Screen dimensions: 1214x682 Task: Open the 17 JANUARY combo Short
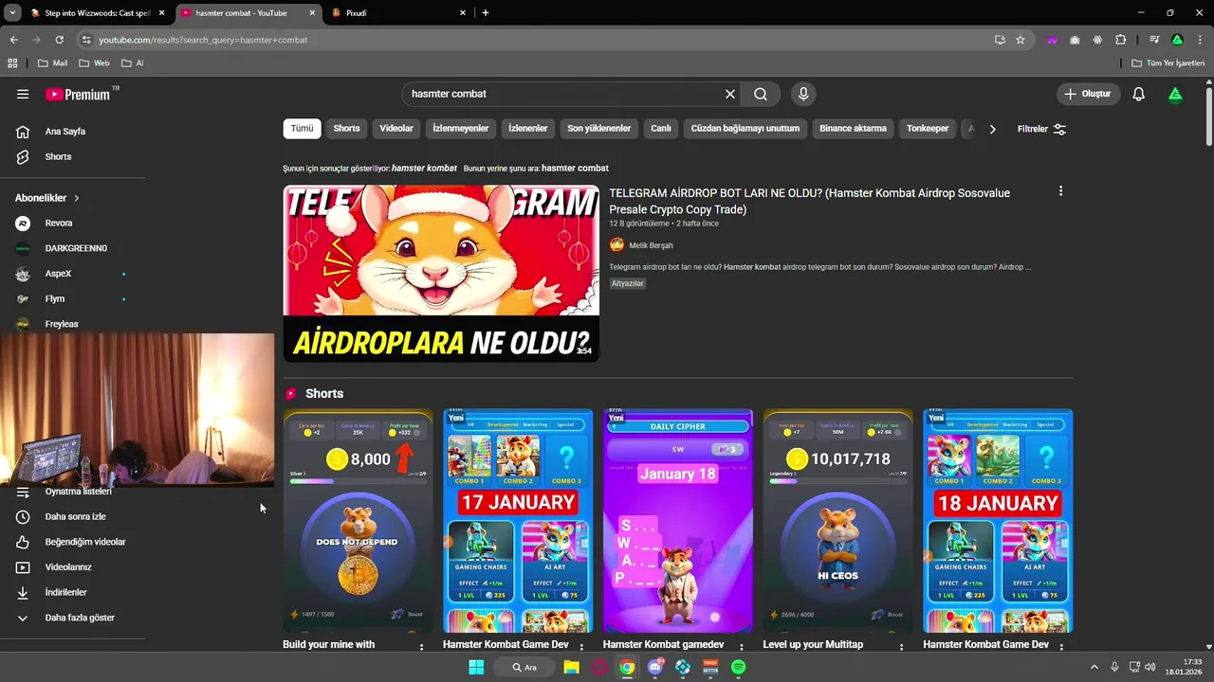pyautogui.click(x=518, y=521)
